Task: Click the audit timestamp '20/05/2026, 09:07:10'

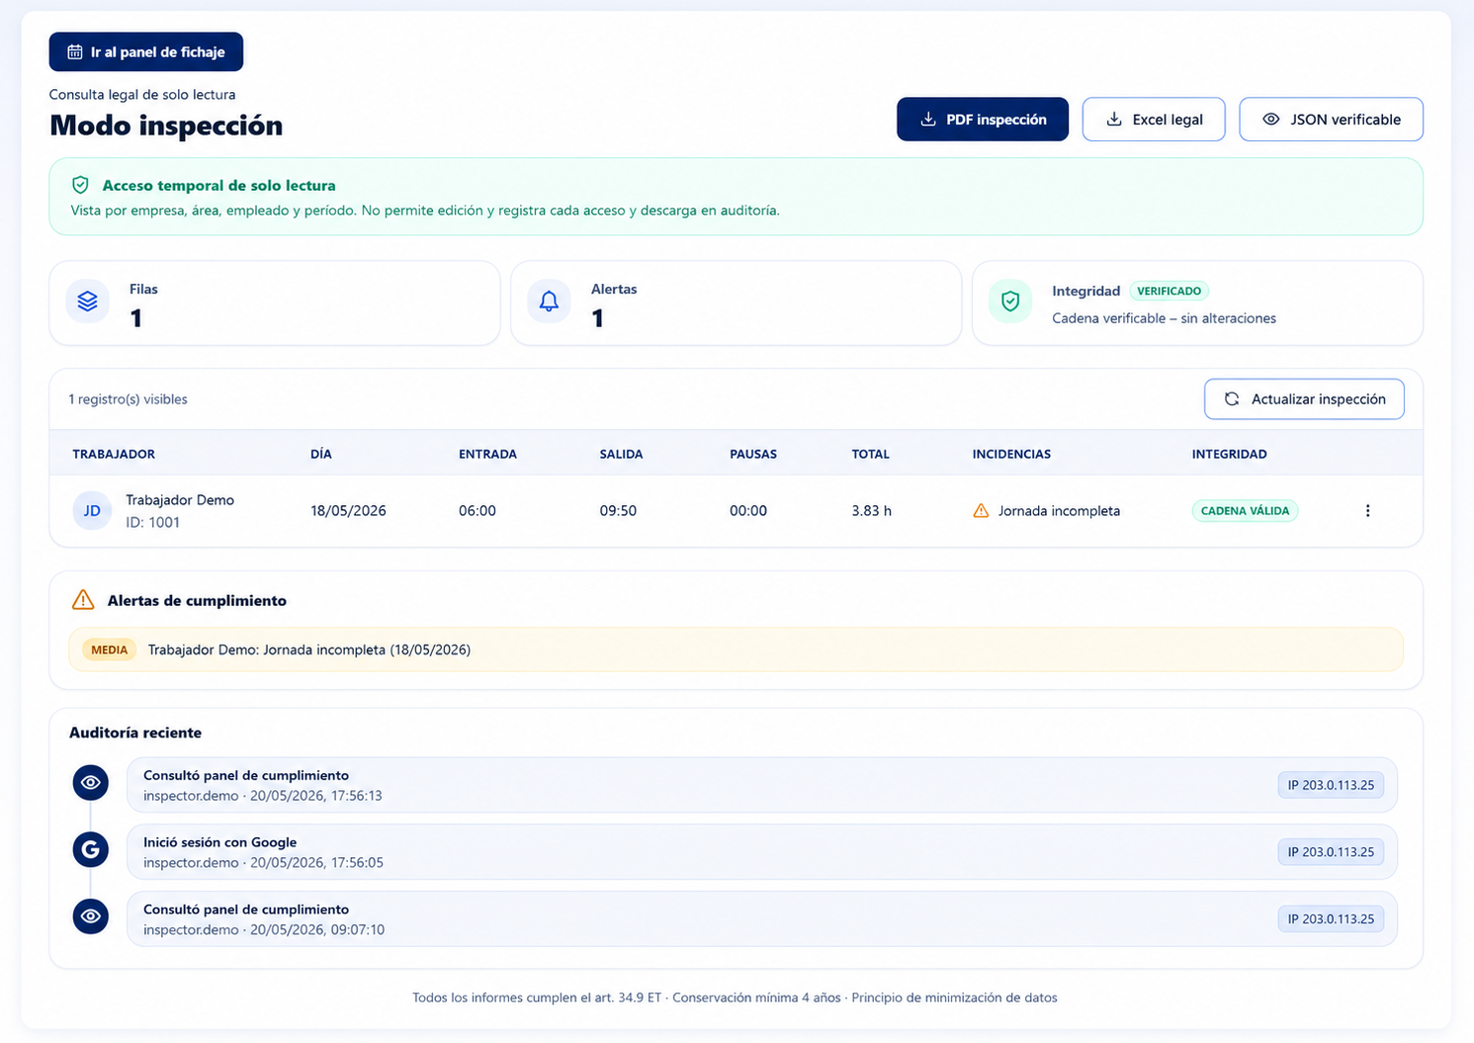Action: point(317,930)
